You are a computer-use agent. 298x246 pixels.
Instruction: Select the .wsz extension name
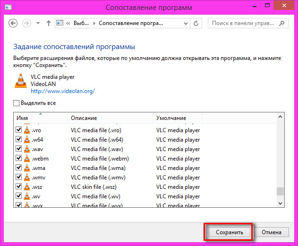coord(37,187)
